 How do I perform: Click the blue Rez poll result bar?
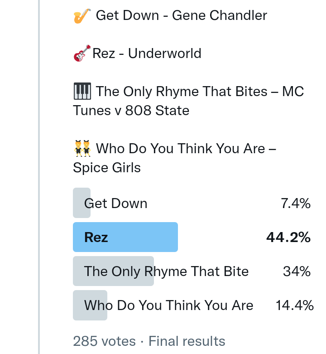click(x=125, y=237)
